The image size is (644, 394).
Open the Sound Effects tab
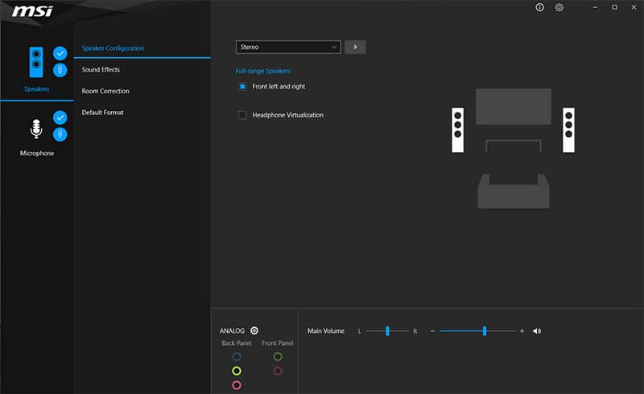[x=101, y=70]
